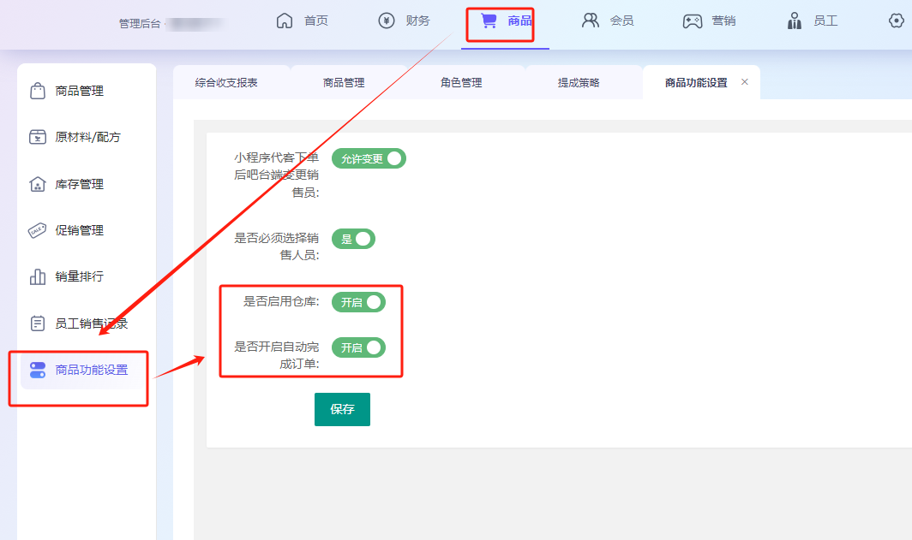Image resolution: width=912 pixels, height=540 pixels.
Task: Click the 保存 button
Action: click(342, 409)
